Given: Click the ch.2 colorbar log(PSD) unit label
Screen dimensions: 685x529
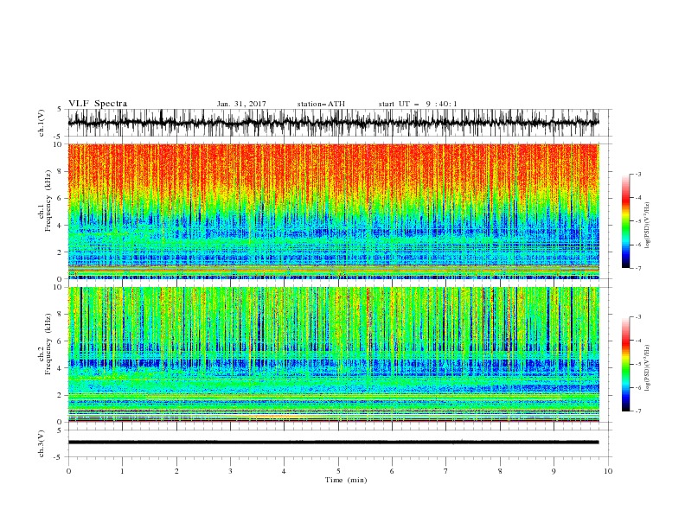Looking at the screenshot, I should (648, 368).
